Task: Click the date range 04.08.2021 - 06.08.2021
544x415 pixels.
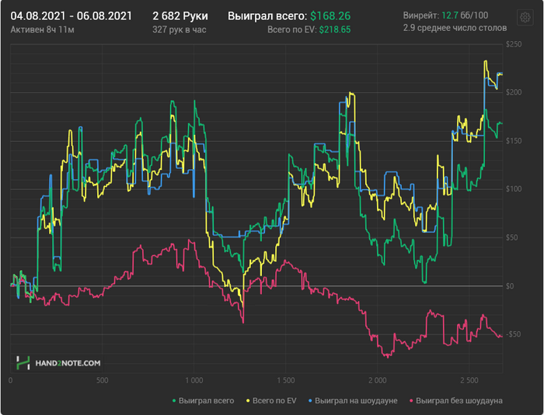Action: [71, 16]
